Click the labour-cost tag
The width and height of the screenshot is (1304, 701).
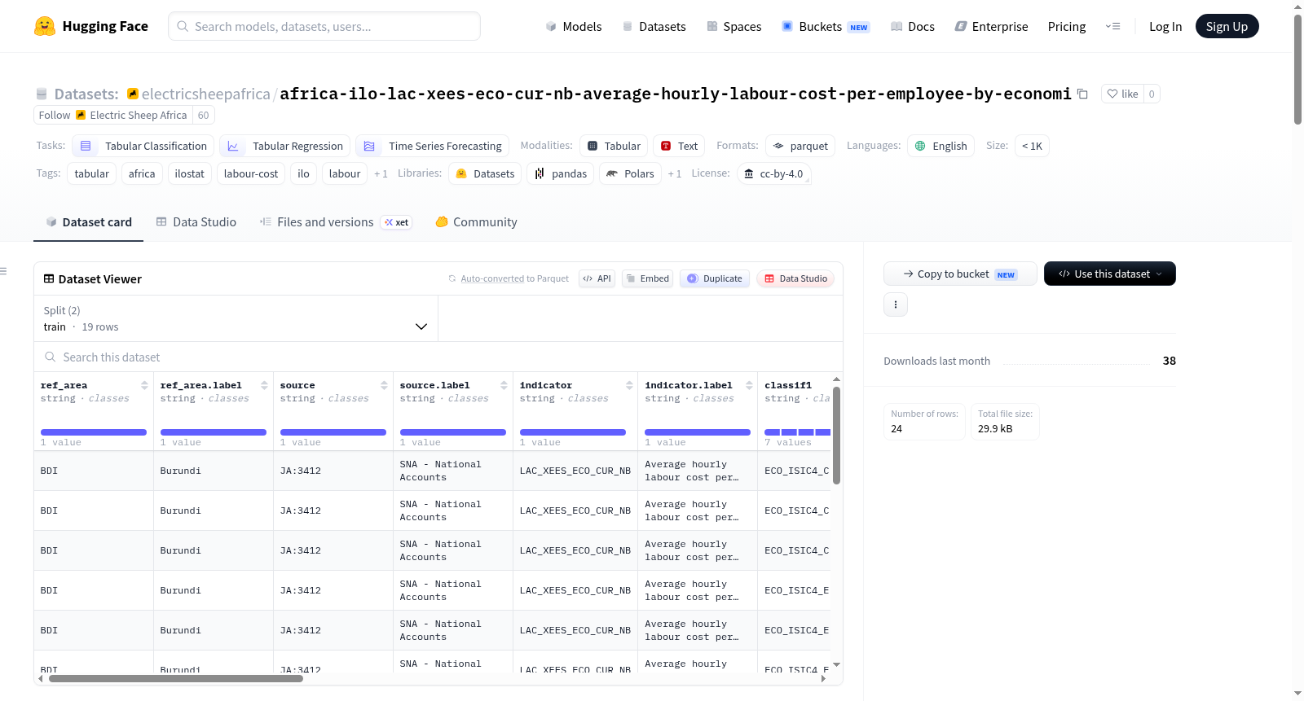click(251, 173)
